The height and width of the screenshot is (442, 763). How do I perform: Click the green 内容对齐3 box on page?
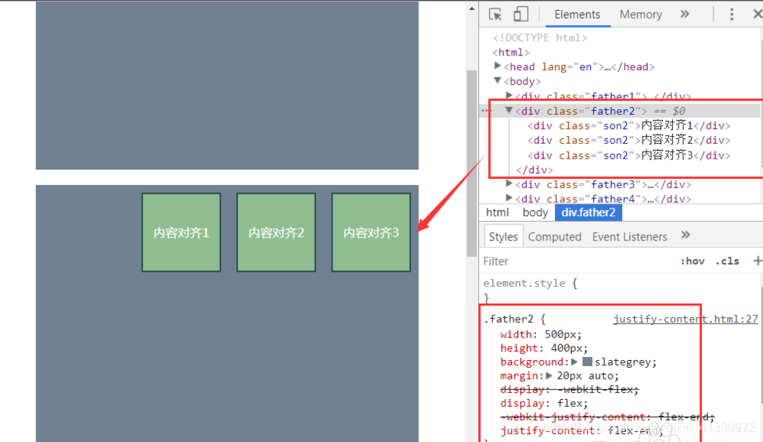click(x=371, y=233)
